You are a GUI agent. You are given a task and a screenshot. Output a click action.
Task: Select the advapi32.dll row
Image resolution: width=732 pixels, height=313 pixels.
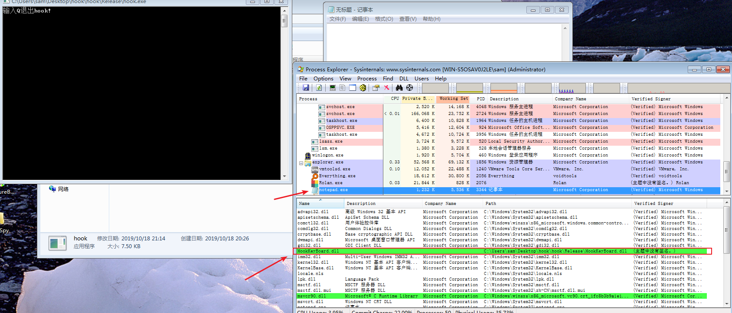click(x=502, y=212)
